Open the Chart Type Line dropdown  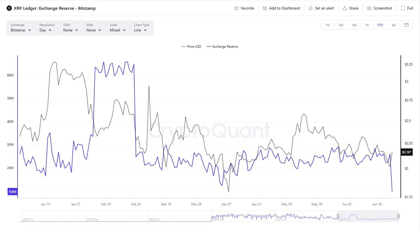(x=141, y=28)
